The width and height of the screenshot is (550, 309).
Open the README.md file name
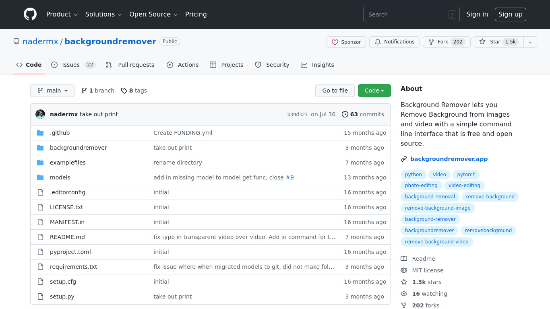tap(67, 237)
